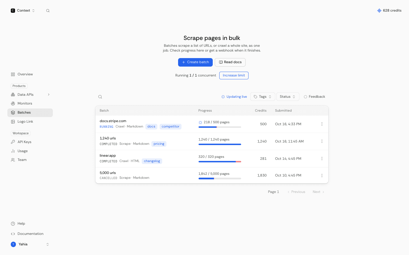Click the credits icon beside 628 credits
409x255 pixels.
379,10
